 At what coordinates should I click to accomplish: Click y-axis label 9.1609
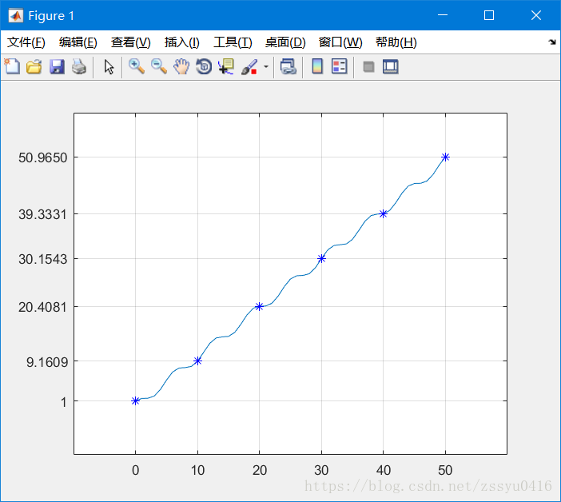47,362
